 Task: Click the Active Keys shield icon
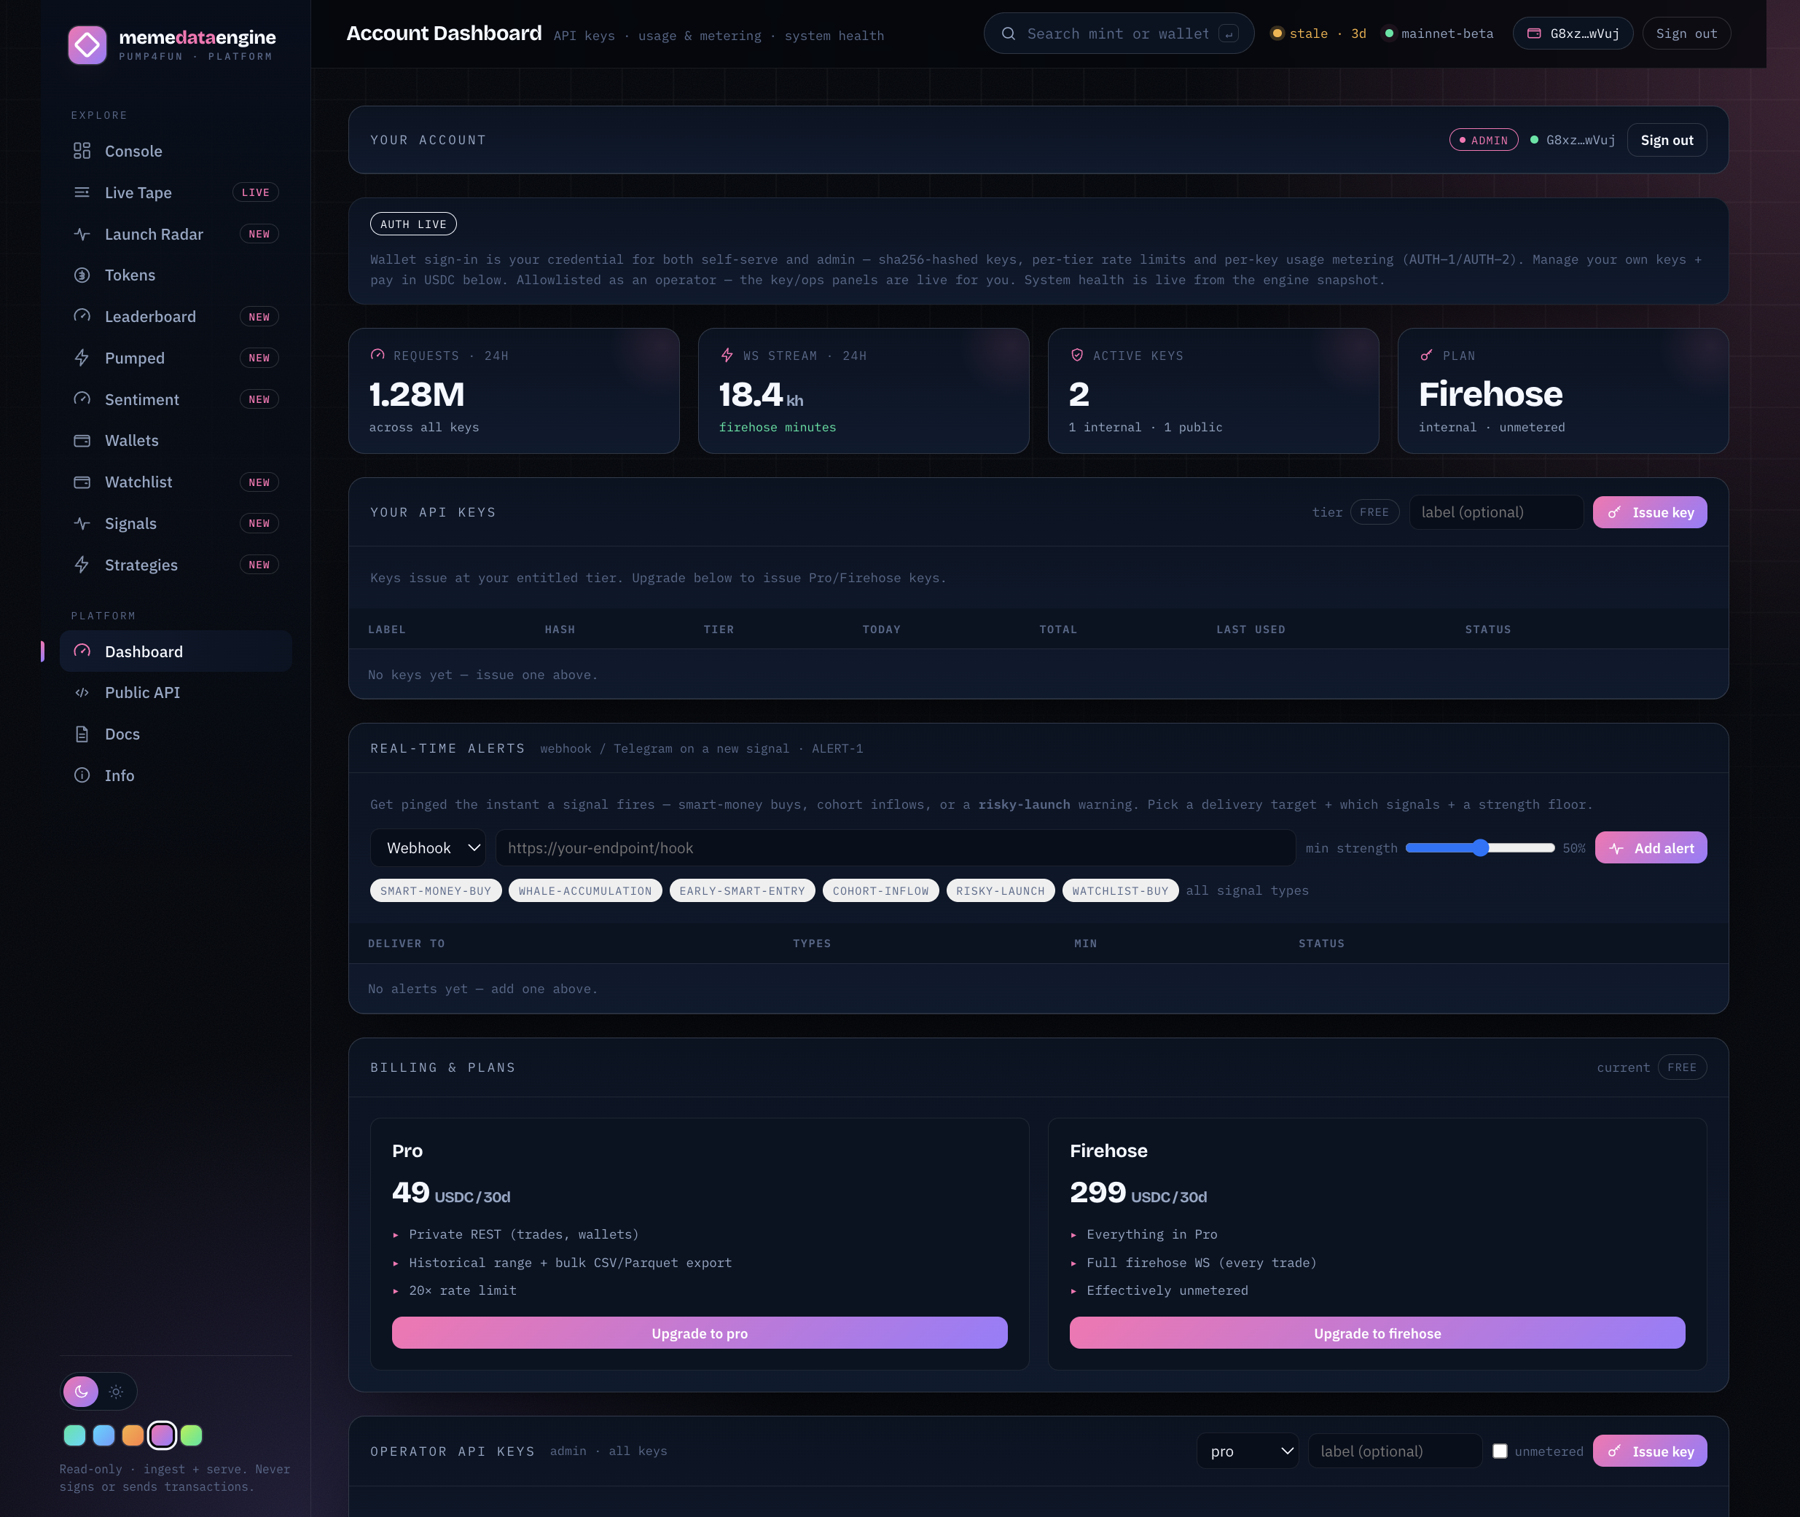[1077, 355]
